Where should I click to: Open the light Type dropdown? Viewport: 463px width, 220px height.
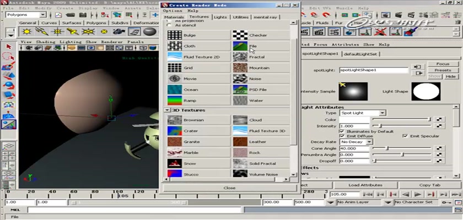pyautogui.click(x=363, y=113)
